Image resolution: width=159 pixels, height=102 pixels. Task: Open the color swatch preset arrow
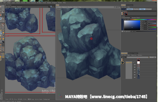pos(126,9)
